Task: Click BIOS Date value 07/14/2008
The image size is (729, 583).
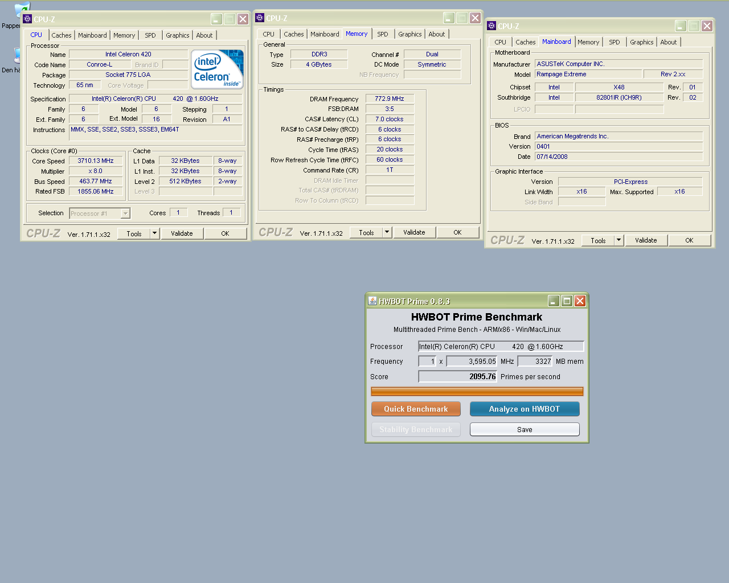Action: (619, 157)
